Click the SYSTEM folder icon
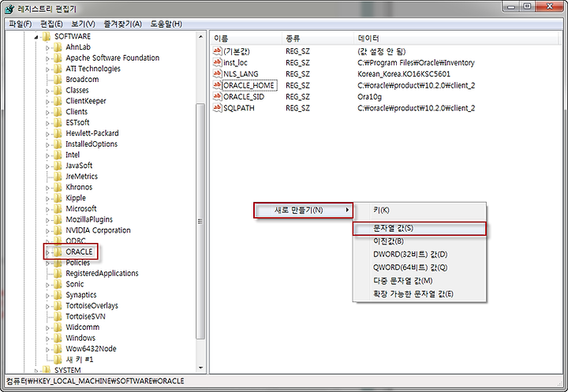Image resolution: width=568 pixels, height=392 pixels. click(46, 370)
